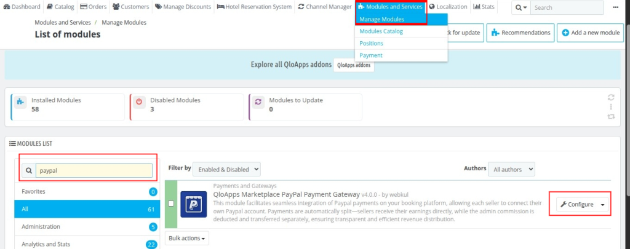Open the Filter by Enabled & Disabled dropdown
630x249 pixels.
pyautogui.click(x=226, y=168)
